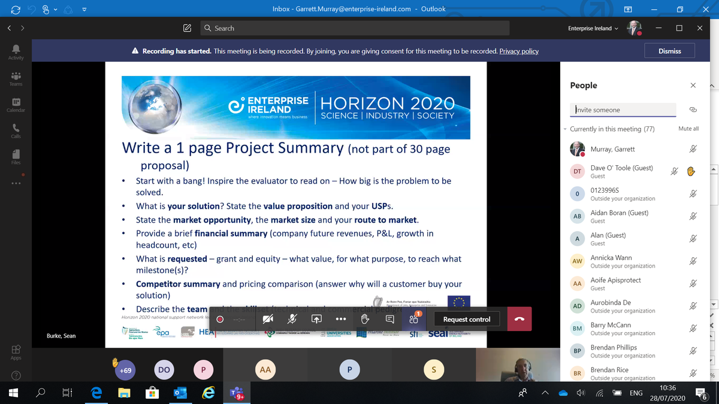
Task: Switch to Outlook on the taskbar
Action: [x=180, y=393]
